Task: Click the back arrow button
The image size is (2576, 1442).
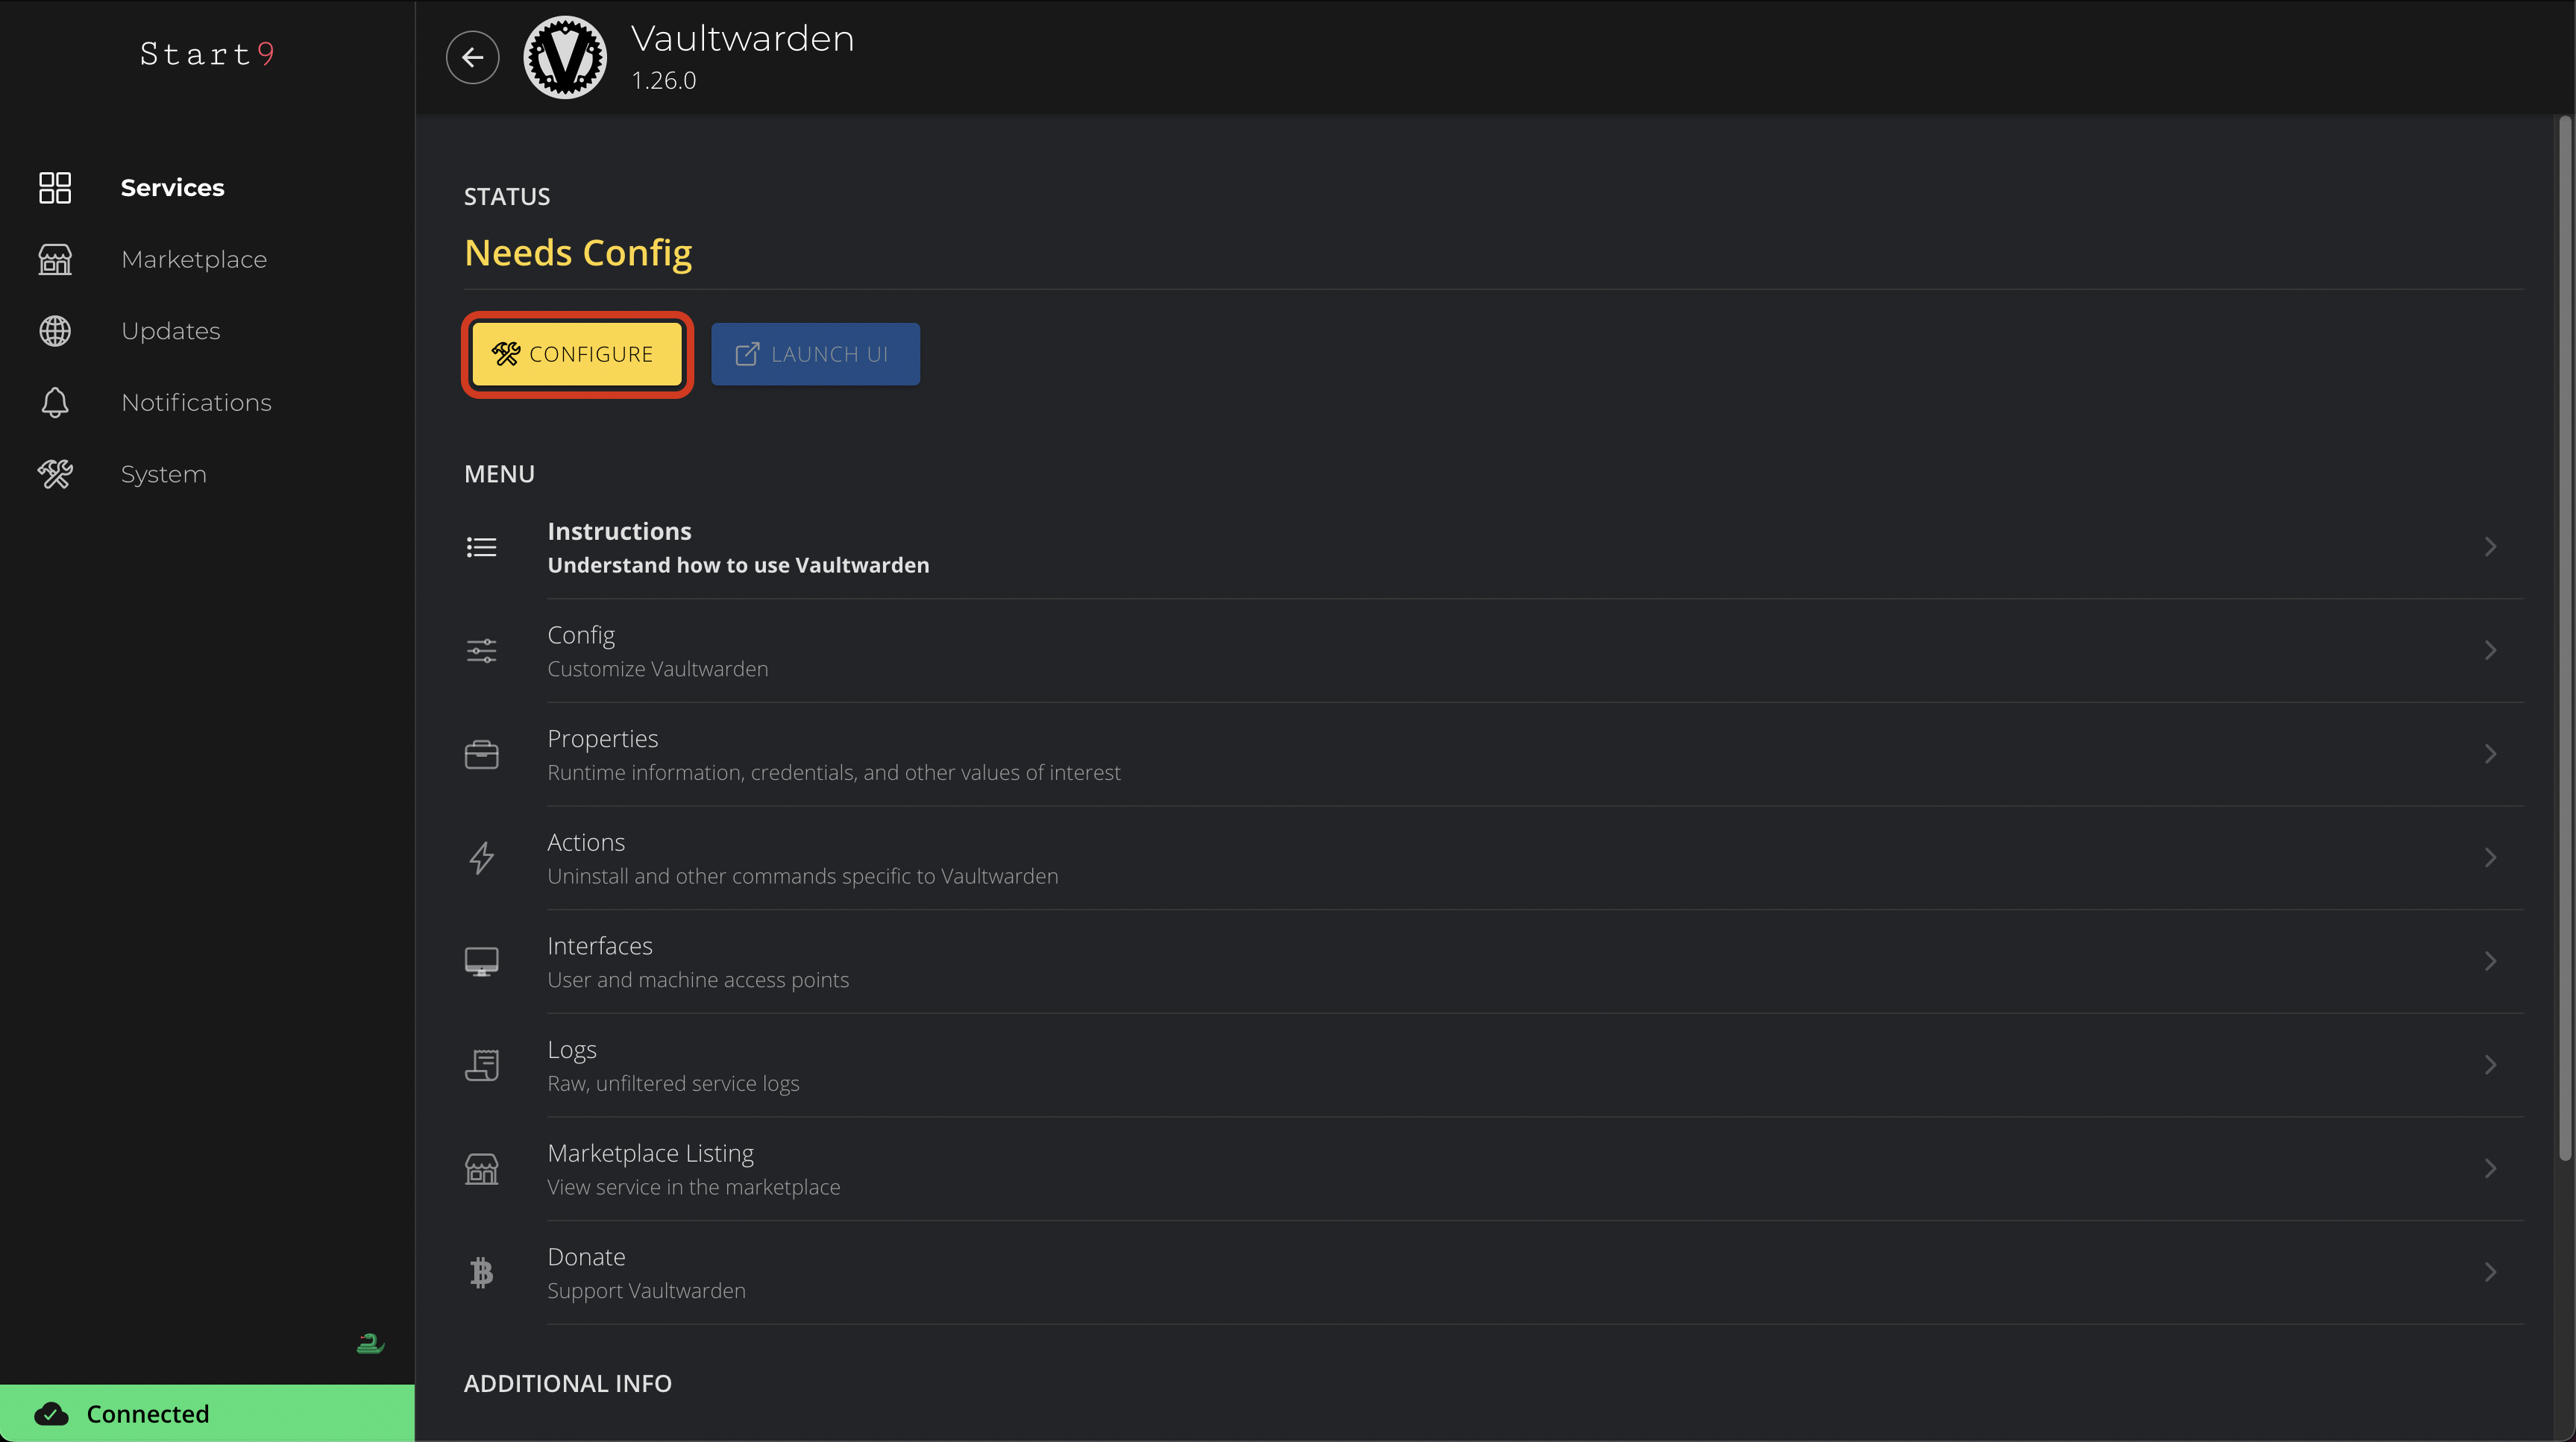Action: point(472,57)
